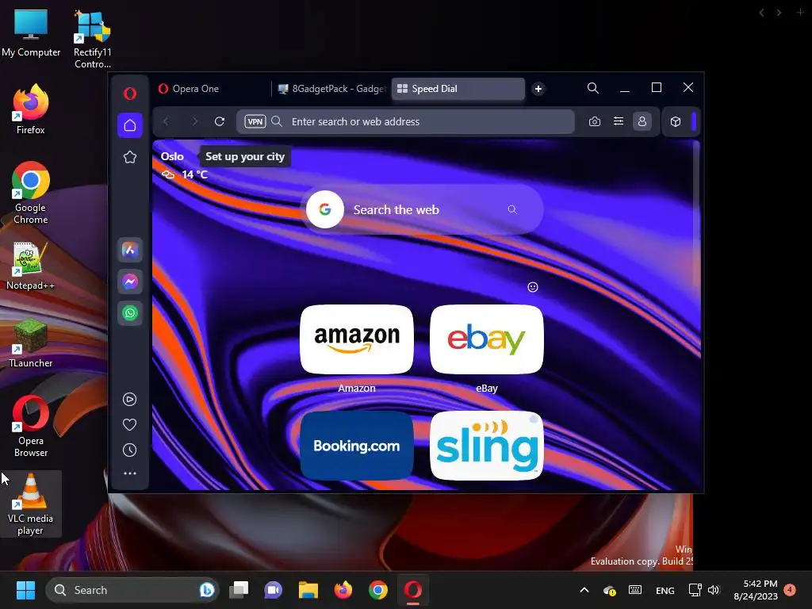Open the volume speaker tray icon
812x609 pixels.
714,590
